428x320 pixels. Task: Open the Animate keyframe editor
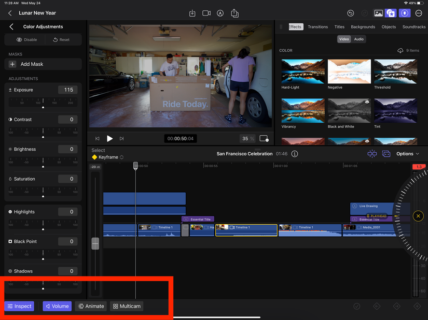click(x=91, y=307)
